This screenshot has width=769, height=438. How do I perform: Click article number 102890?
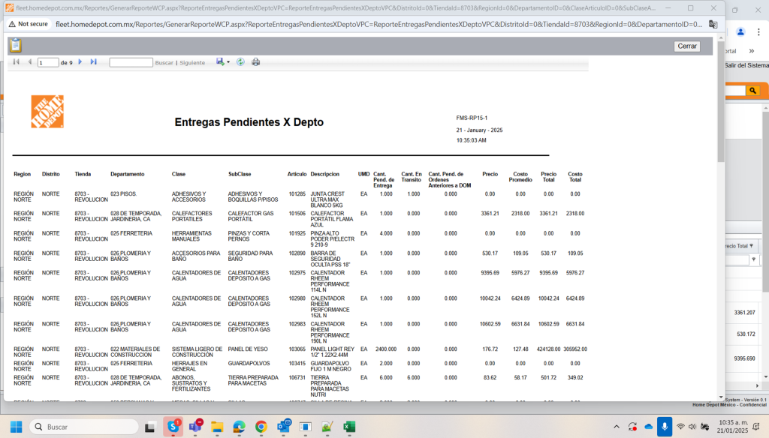tap(297, 253)
